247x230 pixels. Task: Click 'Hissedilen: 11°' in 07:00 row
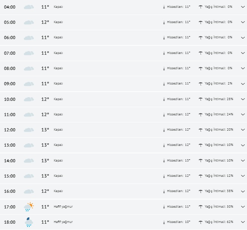(179, 53)
